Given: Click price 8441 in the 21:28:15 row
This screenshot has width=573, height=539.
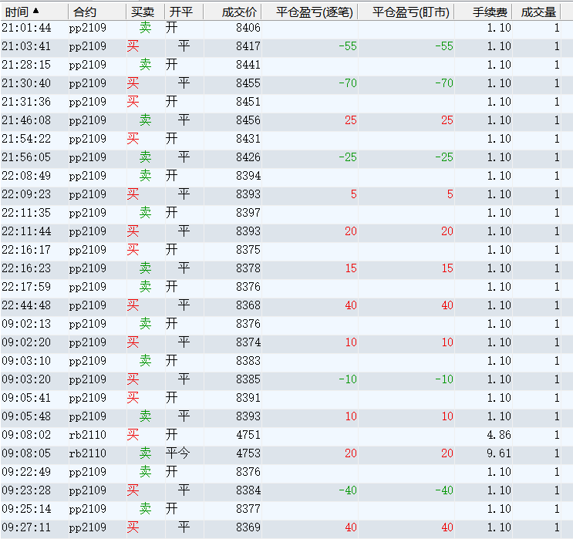Looking at the screenshot, I should point(248,65).
